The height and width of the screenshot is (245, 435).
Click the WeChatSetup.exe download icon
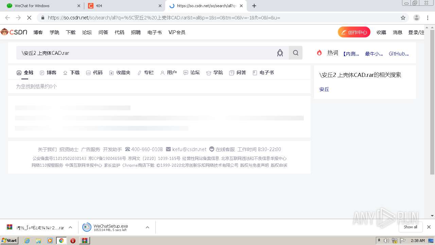click(x=87, y=227)
